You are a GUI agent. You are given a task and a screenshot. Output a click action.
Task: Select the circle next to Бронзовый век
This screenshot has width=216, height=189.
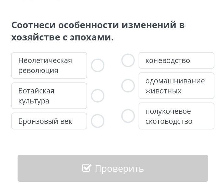97,121
